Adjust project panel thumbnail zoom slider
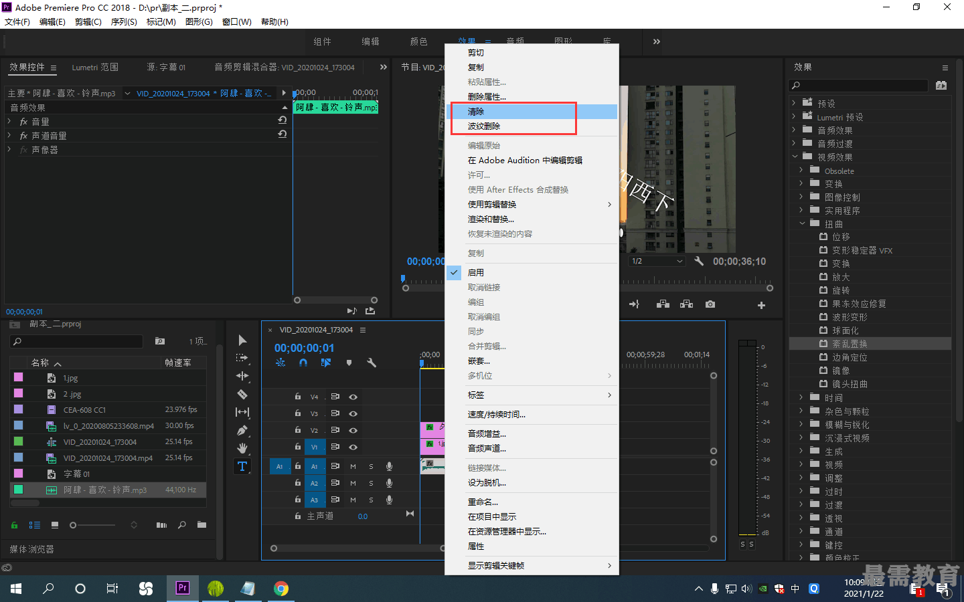Image resolution: width=964 pixels, height=602 pixels. coord(73,525)
